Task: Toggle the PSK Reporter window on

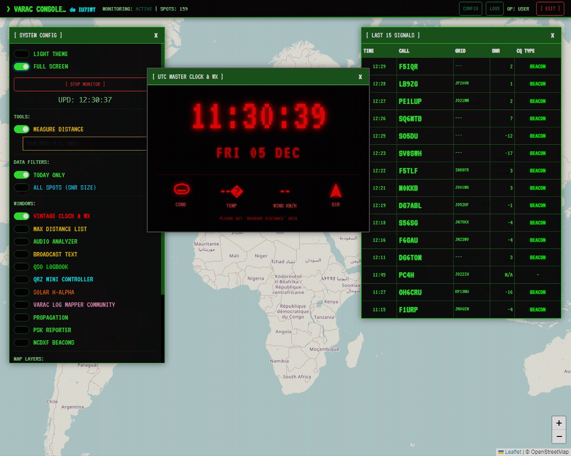Action: coord(21,330)
